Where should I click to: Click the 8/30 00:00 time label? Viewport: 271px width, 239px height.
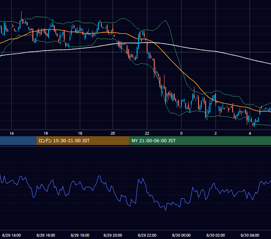coord(181,235)
